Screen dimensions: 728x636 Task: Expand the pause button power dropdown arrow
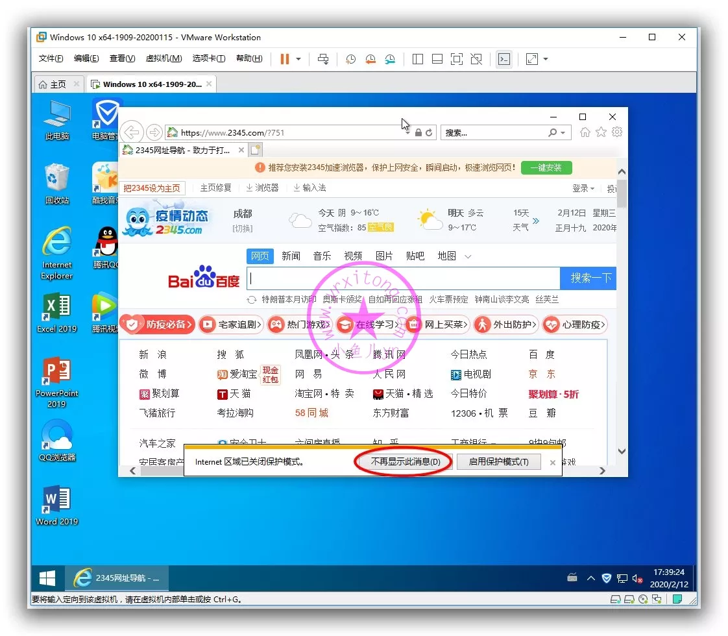pyautogui.click(x=298, y=59)
